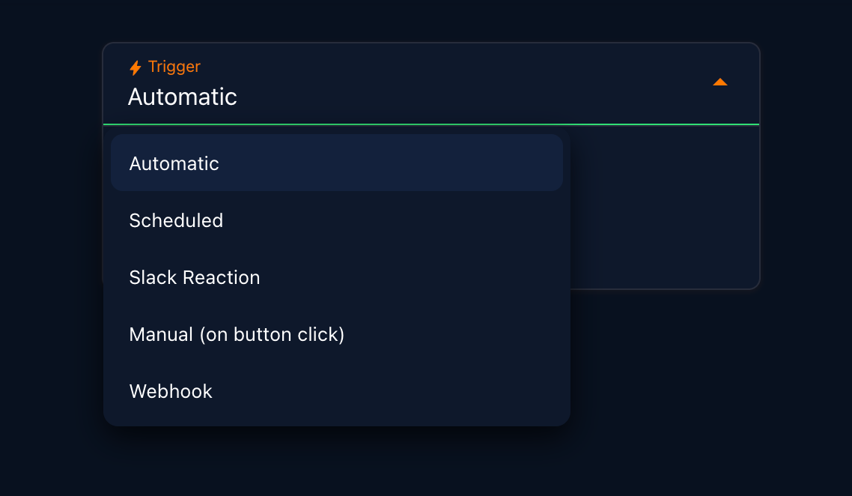852x496 pixels.
Task: Pick Manual (on button click) trigger
Action: point(237,334)
